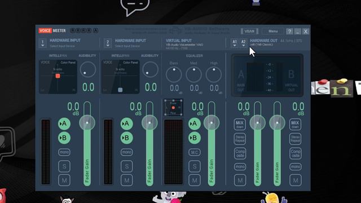Solo Hardware Input 1 strip

point(64,166)
